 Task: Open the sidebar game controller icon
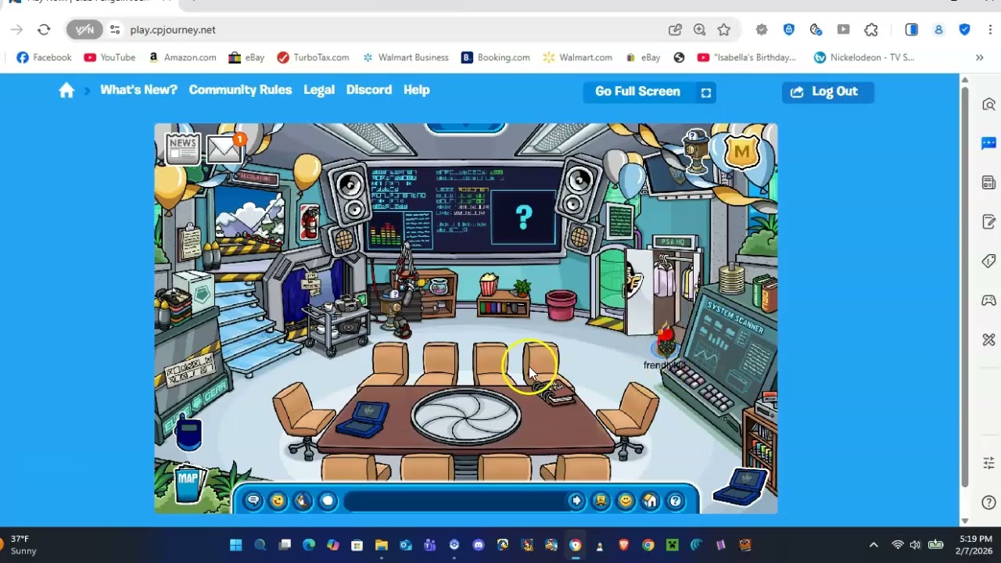coord(988,300)
